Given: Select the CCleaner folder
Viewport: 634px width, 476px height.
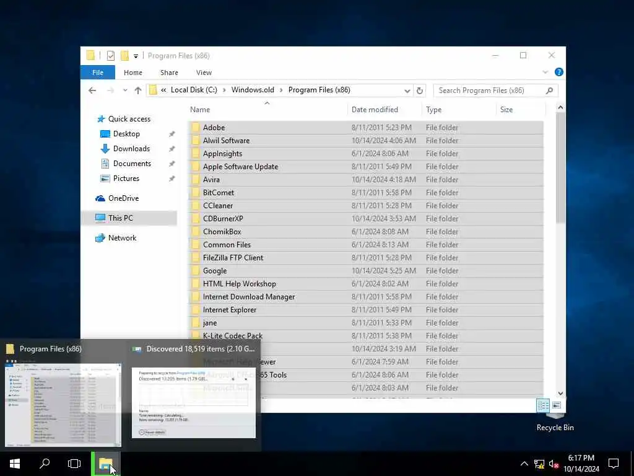Looking at the screenshot, I should [365, 206].
